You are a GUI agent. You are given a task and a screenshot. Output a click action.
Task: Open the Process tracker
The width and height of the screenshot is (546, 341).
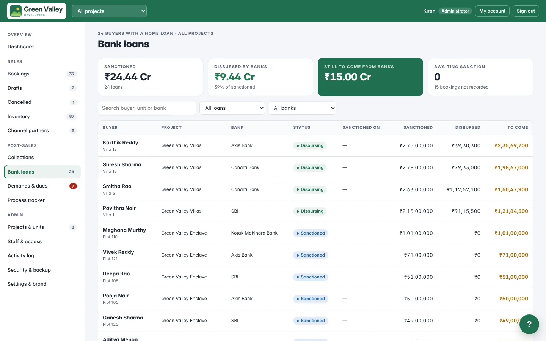pos(42,200)
